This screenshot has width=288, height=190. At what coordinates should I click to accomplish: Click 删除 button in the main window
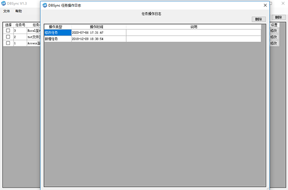coord(279,17)
